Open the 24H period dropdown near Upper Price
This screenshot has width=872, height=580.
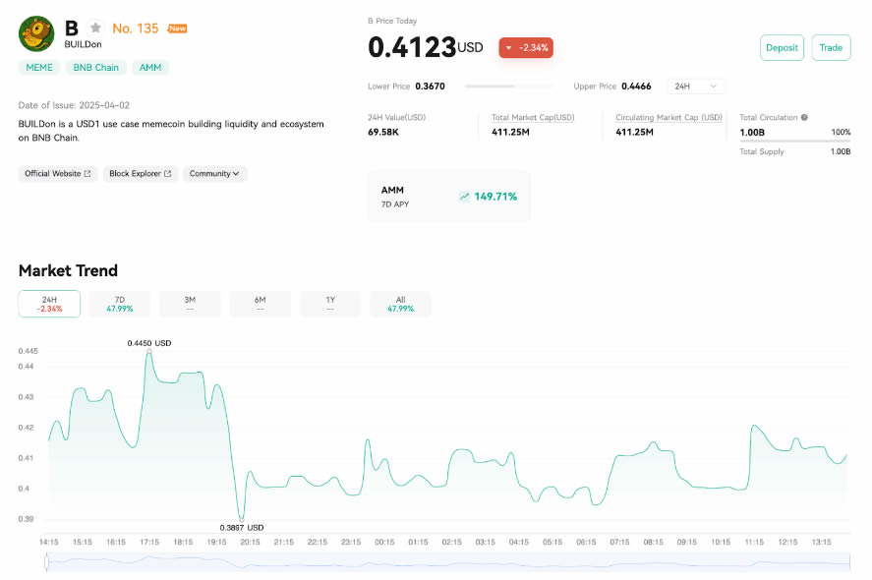[x=694, y=86]
